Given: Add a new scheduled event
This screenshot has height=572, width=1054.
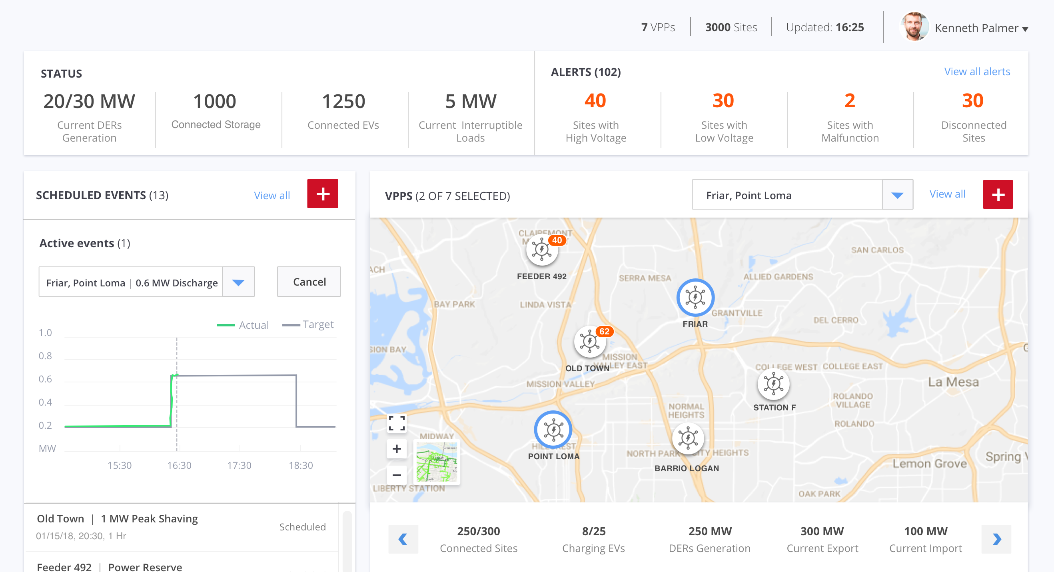Looking at the screenshot, I should point(323,194).
